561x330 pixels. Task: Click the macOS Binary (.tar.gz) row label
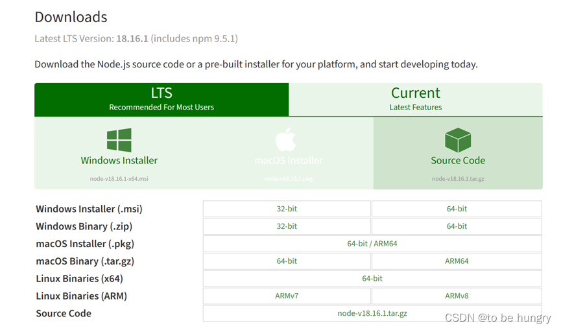point(85,261)
